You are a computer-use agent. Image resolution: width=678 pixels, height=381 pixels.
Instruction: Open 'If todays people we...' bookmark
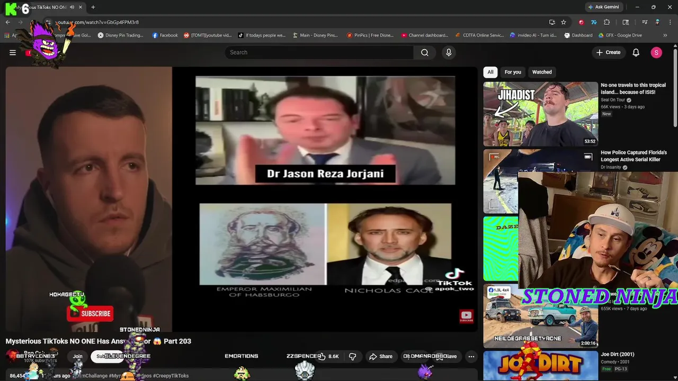(262, 35)
